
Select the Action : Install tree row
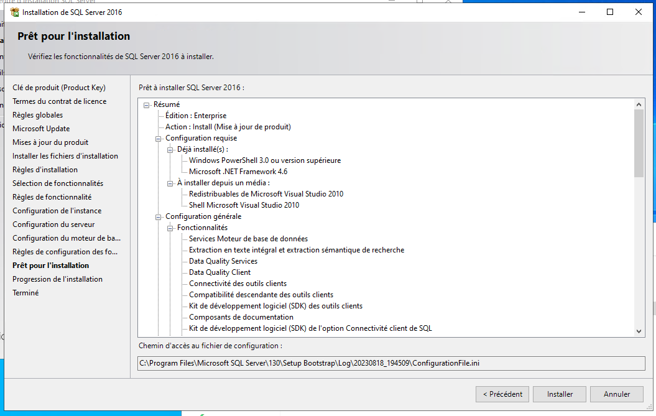click(228, 127)
